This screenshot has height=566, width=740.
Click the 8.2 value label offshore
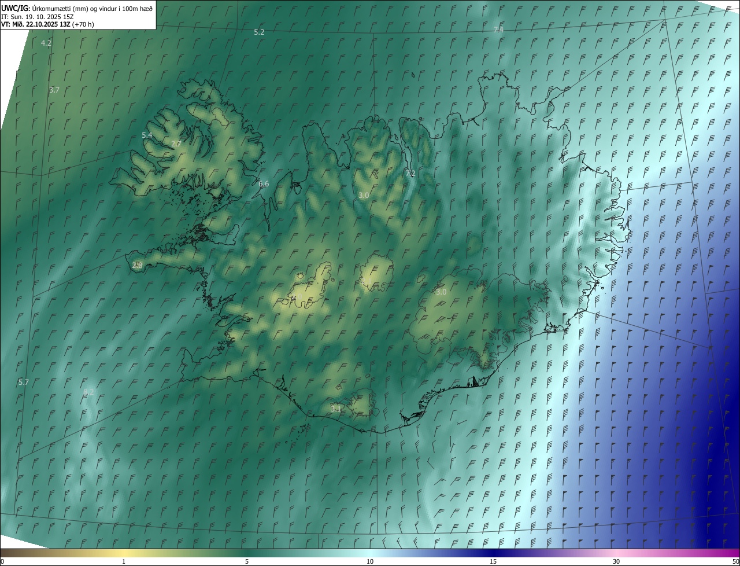click(x=88, y=392)
